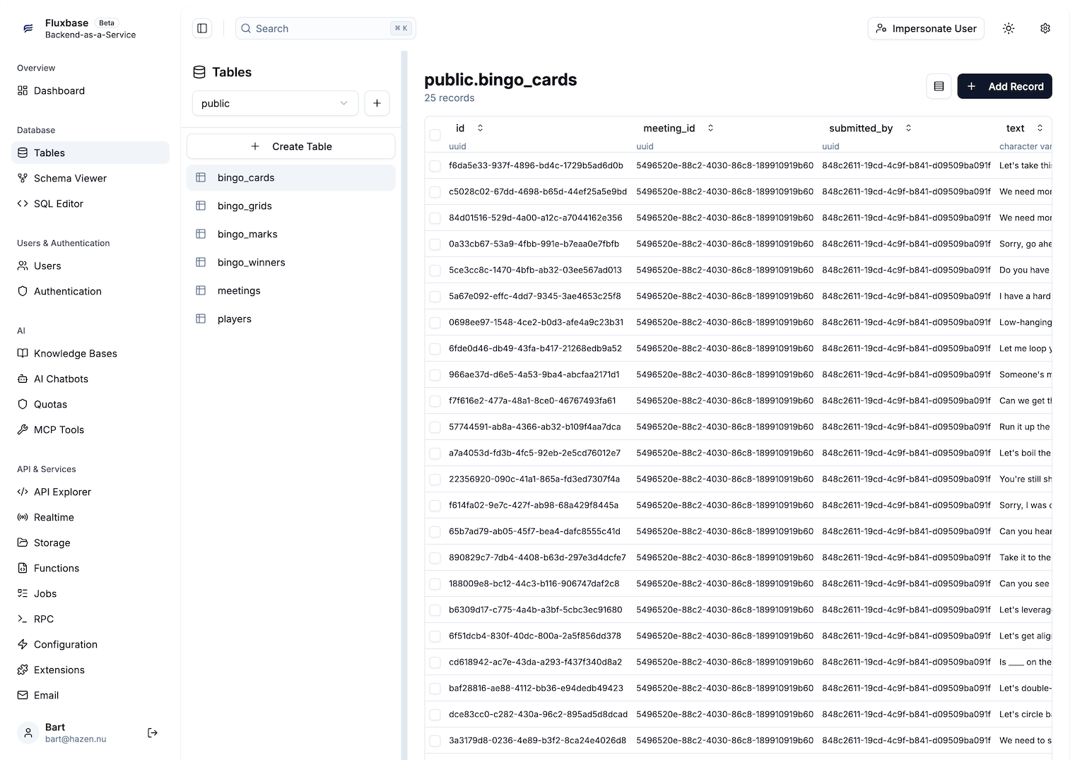
Task: Click the Tables database icon heading
Action: (199, 72)
